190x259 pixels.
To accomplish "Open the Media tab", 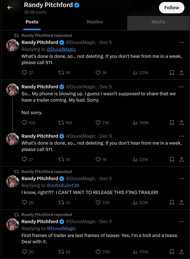I will tap(158, 22).
